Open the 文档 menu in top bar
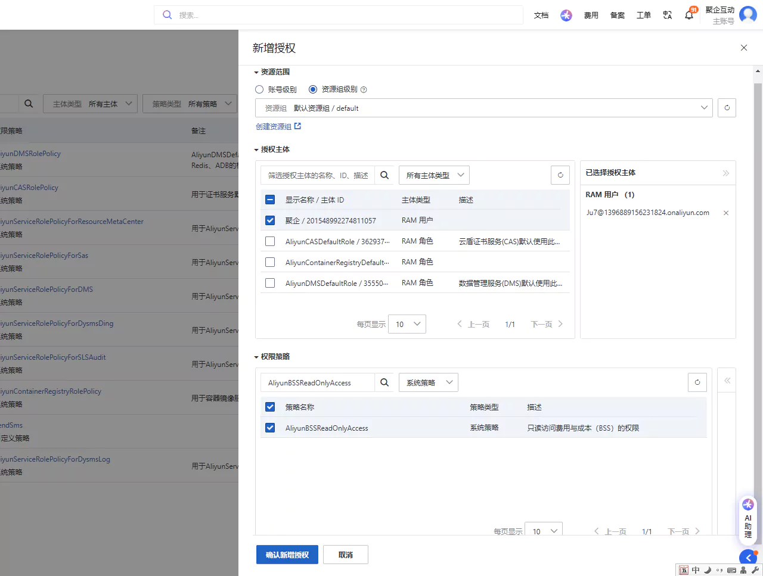This screenshot has width=763, height=576. (x=541, y=15)
